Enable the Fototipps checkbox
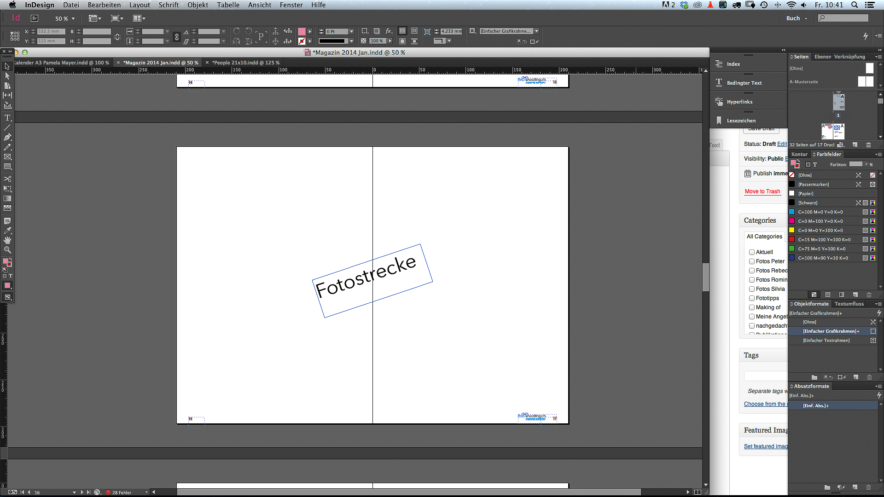 pos(752,298)
